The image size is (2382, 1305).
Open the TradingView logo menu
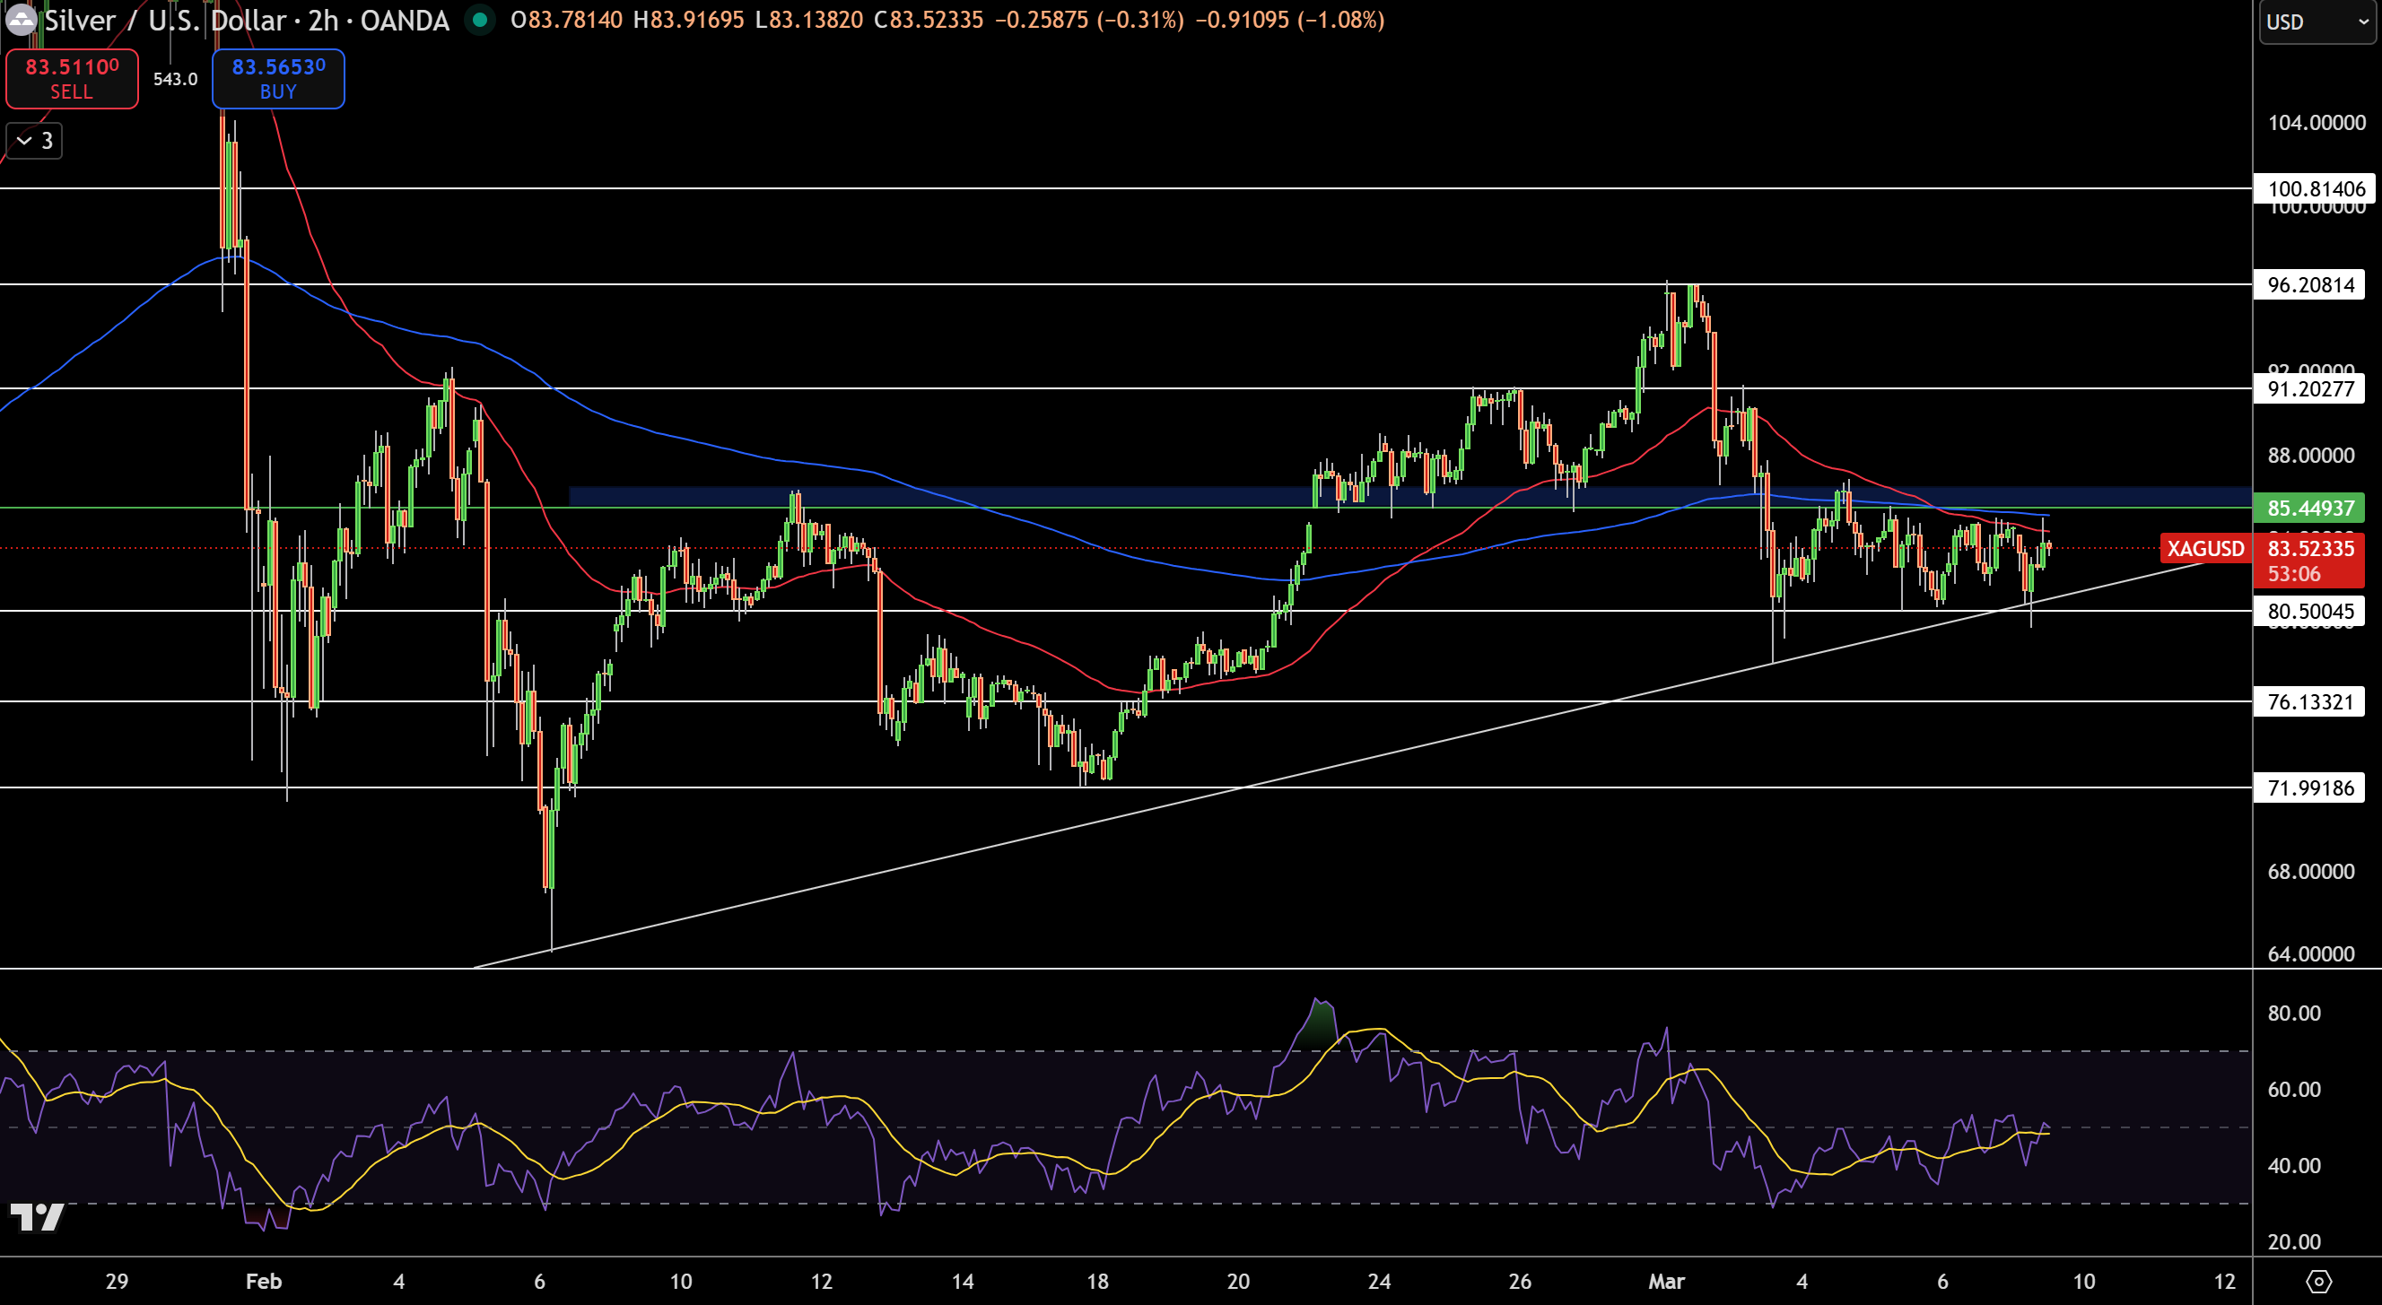pyautogui.click(x=39, y=1218)
